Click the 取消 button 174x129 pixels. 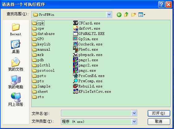tap(159, 122)
